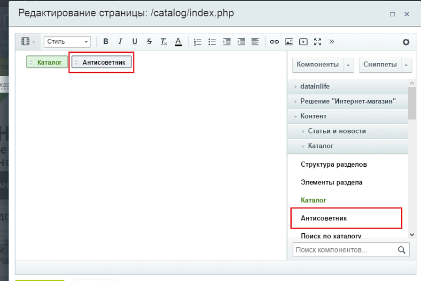This screenshot has height=281, width=421.
Task: Open the Стиль dropdown
Action: [x=66, y=42]
